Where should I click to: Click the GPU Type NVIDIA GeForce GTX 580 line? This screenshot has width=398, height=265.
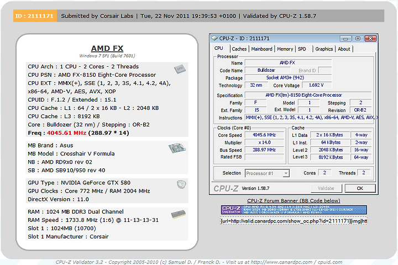tap(79, 183)
